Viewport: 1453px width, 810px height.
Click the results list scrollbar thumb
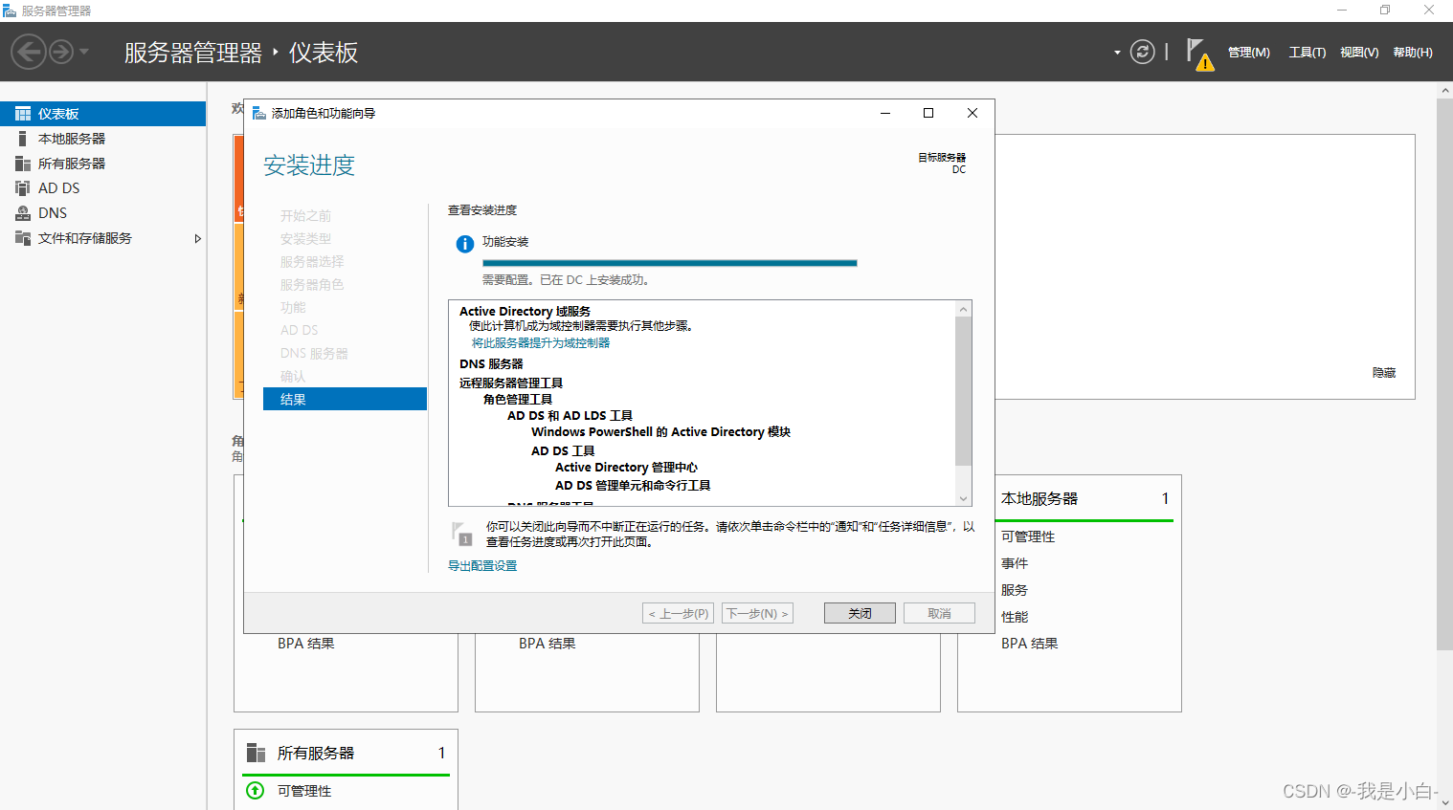point(964,390)
